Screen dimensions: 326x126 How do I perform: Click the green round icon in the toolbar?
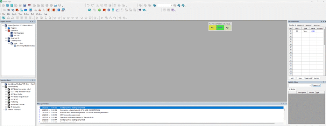tap(100, 10)
